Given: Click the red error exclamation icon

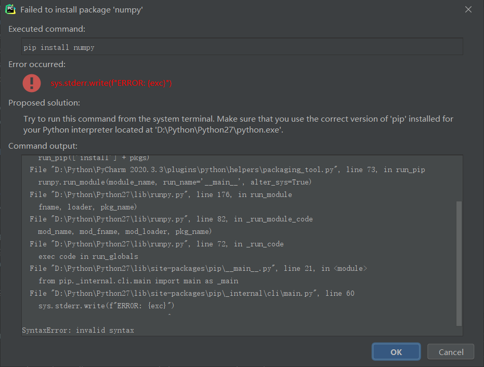Looking at the screenshot, I should pyautogui.click(x=32, y=83).
